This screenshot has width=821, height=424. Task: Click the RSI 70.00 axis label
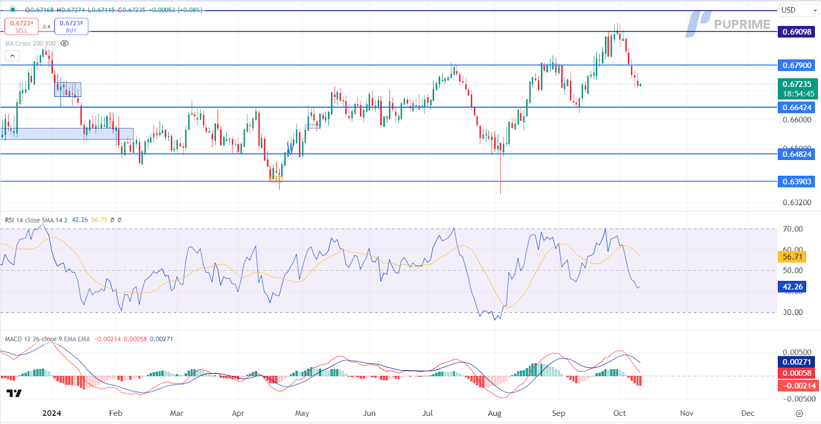tap(793, 229)
